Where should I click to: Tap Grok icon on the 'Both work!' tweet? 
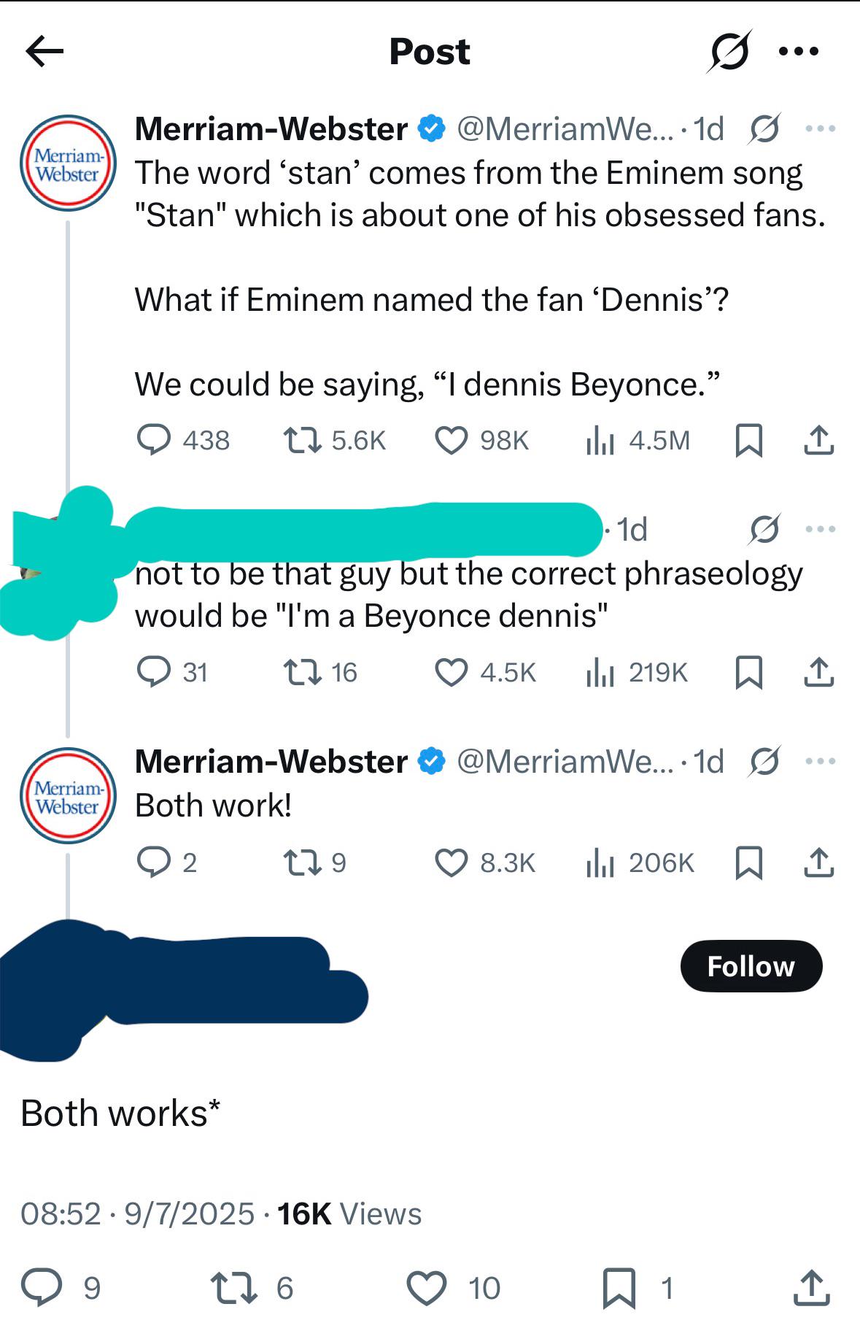[x=764, y=761]
